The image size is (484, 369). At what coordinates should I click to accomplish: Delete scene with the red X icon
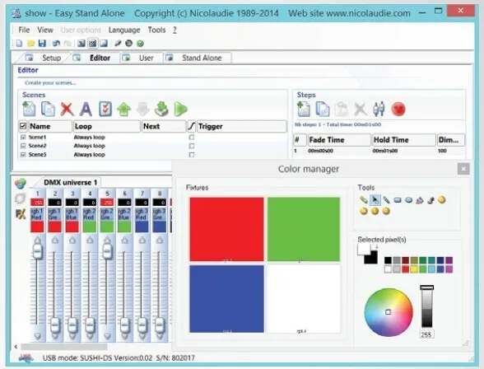(67, 109)
